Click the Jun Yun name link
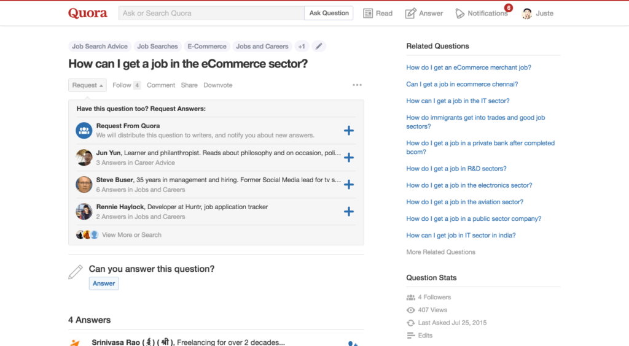The width and height of the screenshot is (629, 346). tap(108, 153)
